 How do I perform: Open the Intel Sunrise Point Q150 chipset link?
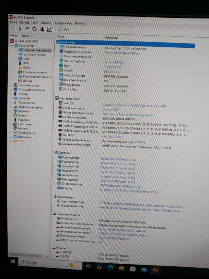[x=127, y=115]
